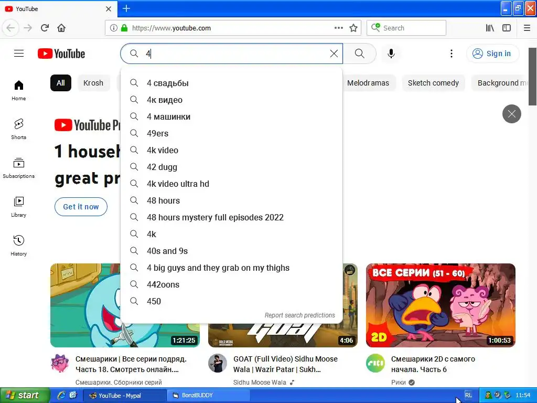
Task: Select the Melodramas filter chip
Action: tap(368, 83)
